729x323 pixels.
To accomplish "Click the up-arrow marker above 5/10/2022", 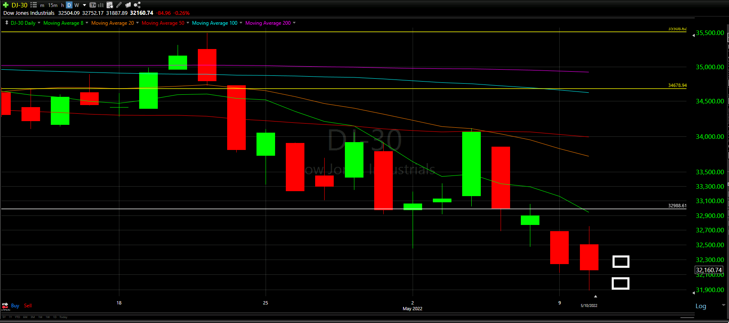I will [x=595, y=296].
